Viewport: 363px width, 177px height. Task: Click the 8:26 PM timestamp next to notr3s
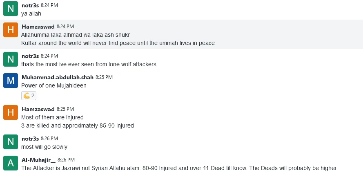pyautogui.click(x=49, y=139)
